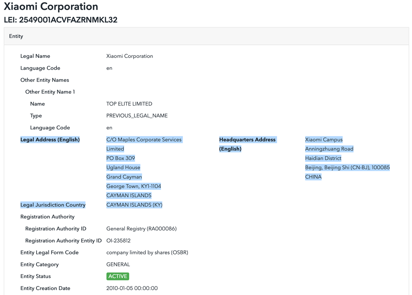Select the GENERAL entity category value

118,264
